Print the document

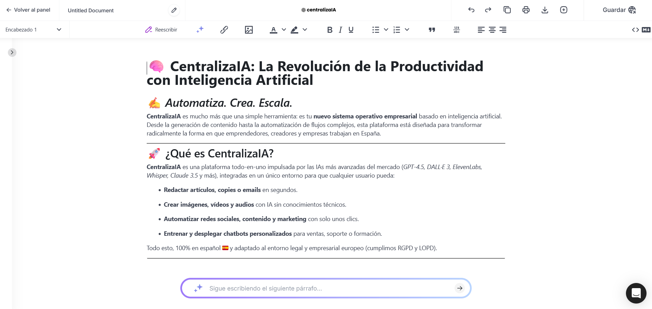526,10
